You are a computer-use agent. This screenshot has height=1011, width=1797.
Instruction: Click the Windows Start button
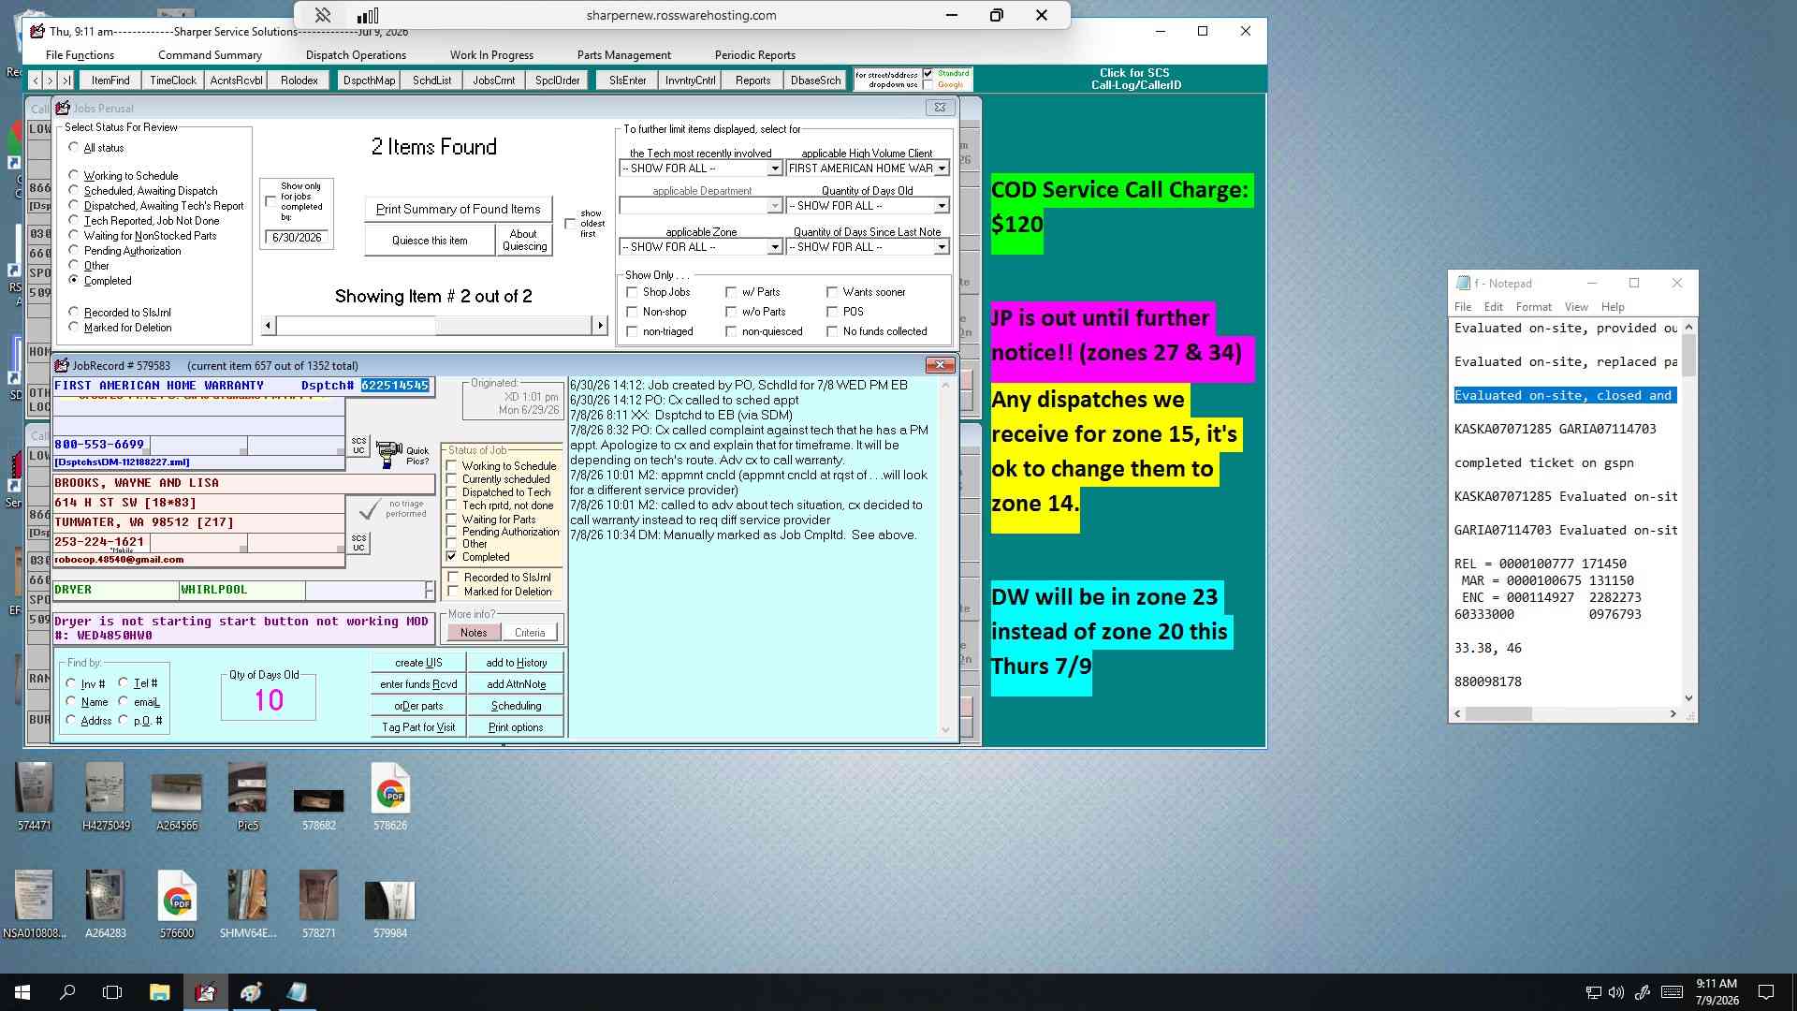22,992
